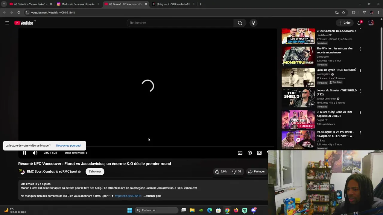Viewport: 383px width, 215px height.
Task: Open the Witcher video thumbnail
Action: pyautogui.click(x=298, y=56)
